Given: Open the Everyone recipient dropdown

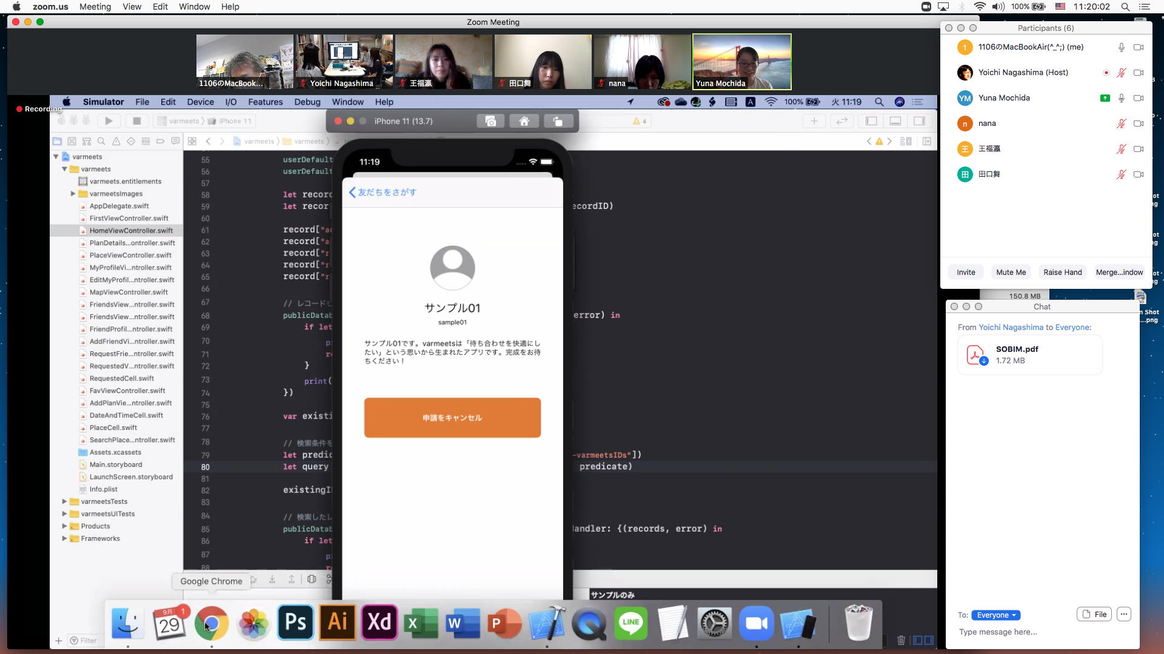Looking at the screenshot, I should coord(995,615).
